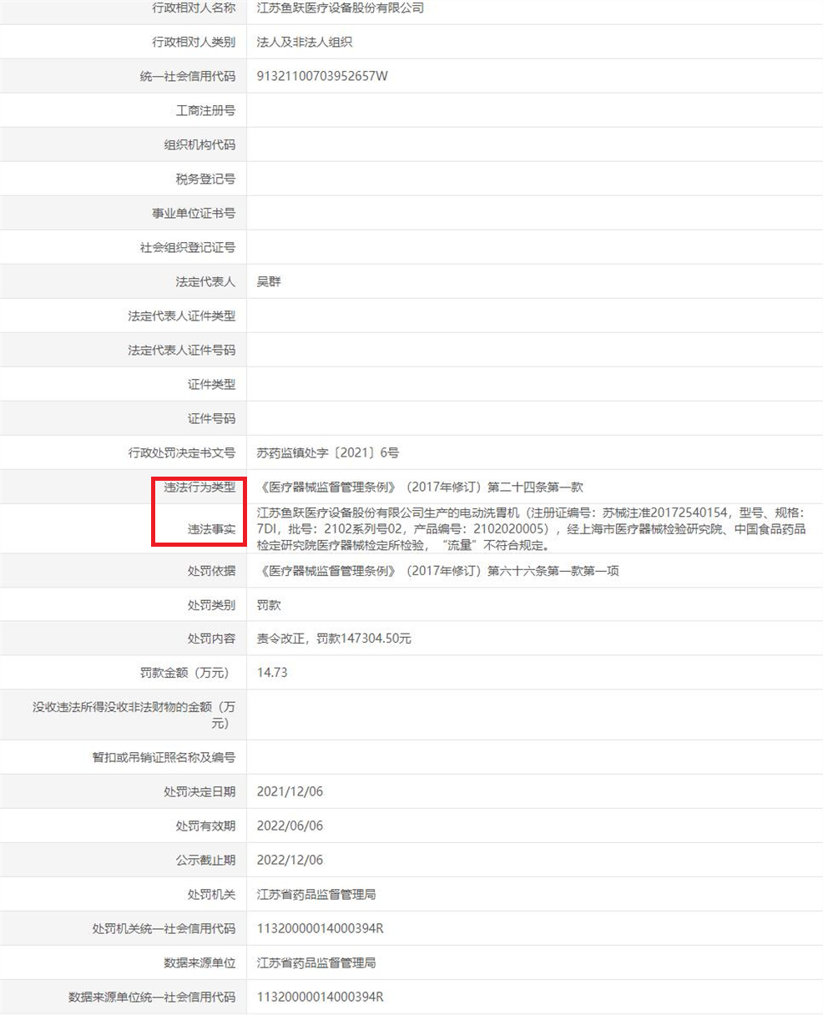Select the label 法定代表人证件类型

tap(182, 316)
